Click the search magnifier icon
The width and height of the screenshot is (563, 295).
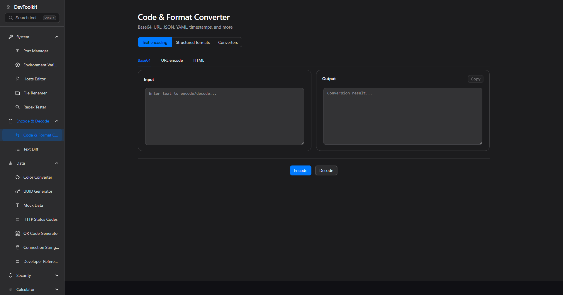click(x=11, y=18)
